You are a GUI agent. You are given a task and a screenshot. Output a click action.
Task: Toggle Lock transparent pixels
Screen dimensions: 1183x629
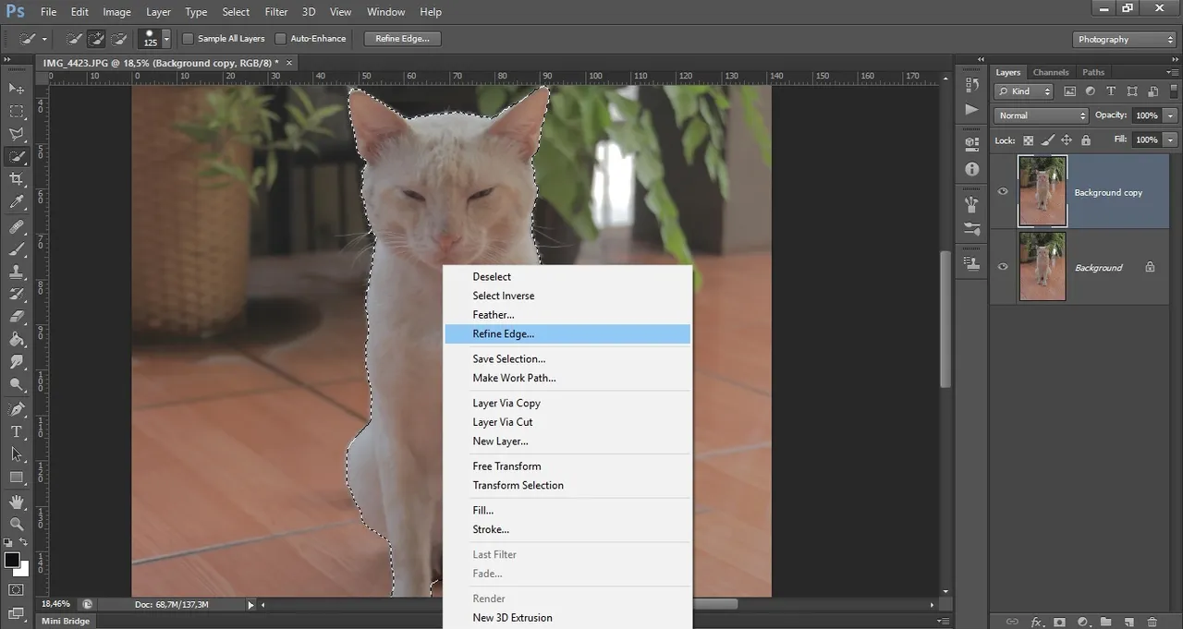tap(1029, 140)
